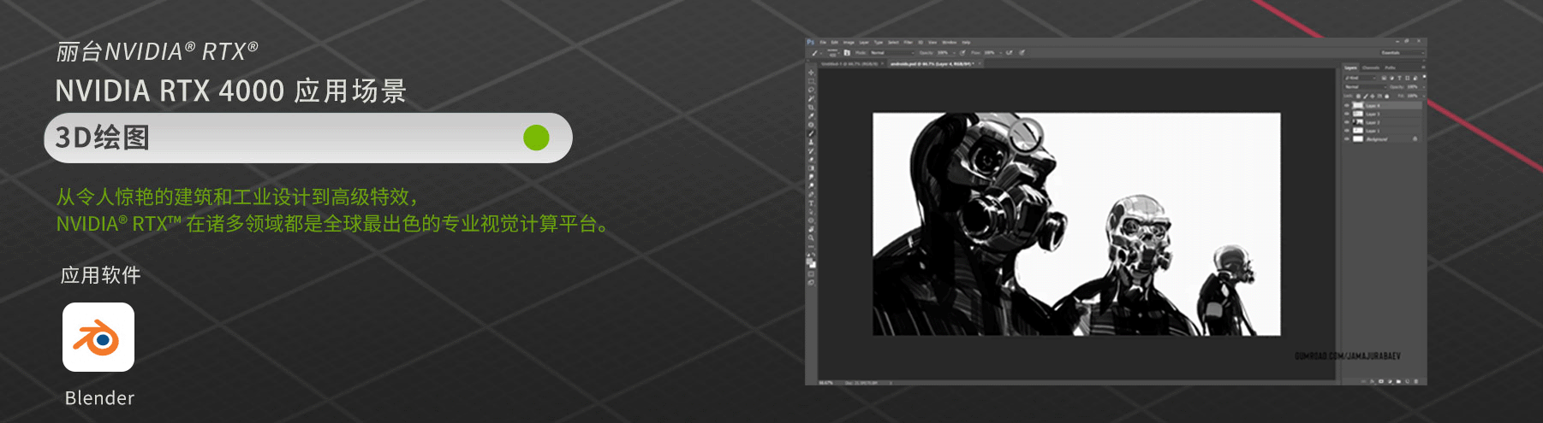The image size is (1543, 423).
Task: Select the Clone Stamp tool
Action: (811, 141)
